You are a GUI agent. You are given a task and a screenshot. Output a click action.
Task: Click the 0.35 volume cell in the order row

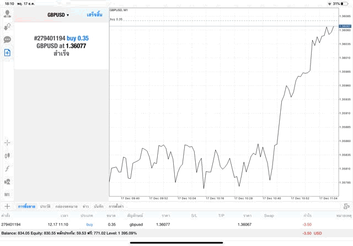[111, 225]
